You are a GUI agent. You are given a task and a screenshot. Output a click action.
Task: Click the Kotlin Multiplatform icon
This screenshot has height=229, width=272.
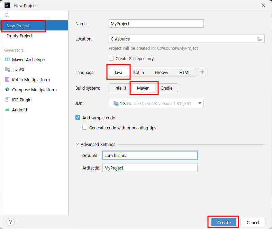click(x=7, y=80)
